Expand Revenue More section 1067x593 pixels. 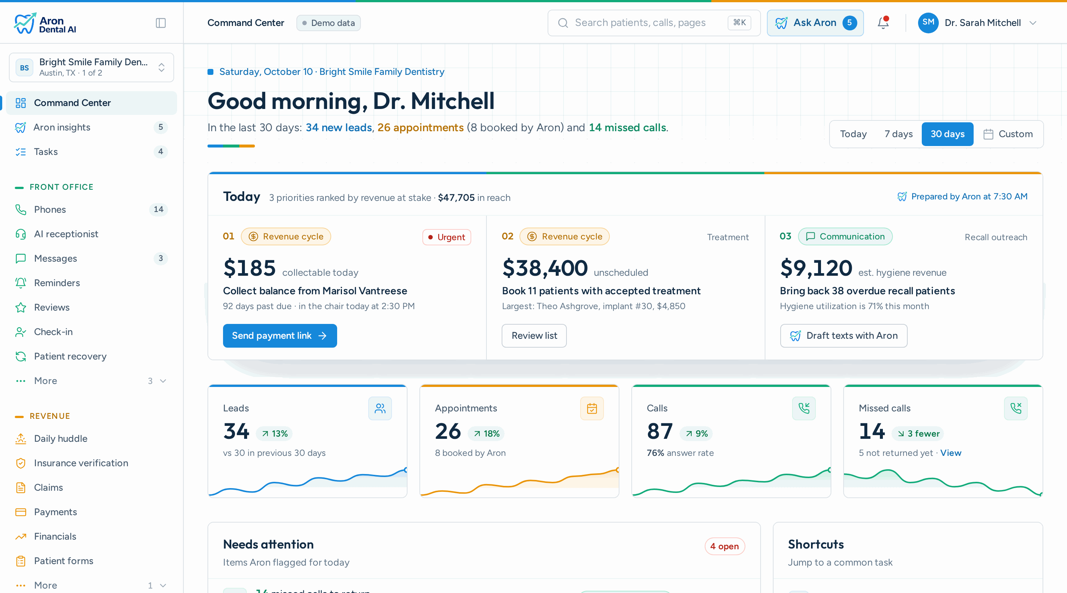[91, 585]
